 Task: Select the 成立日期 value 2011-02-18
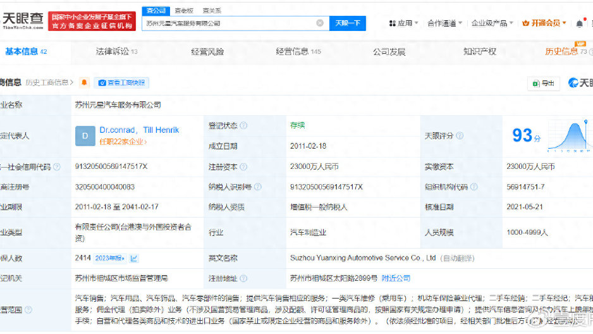tap(308, 146)
